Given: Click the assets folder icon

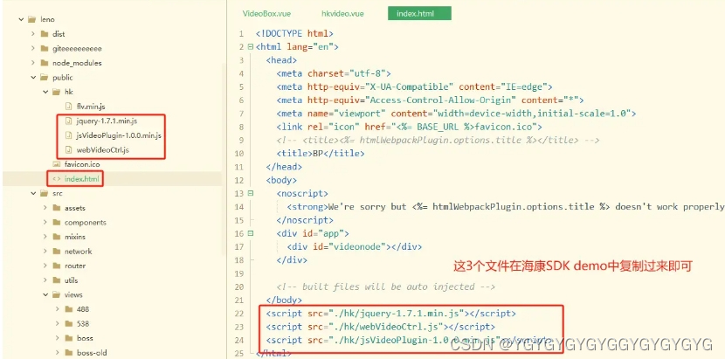Looking at the screenshot, I should [57, 208].
